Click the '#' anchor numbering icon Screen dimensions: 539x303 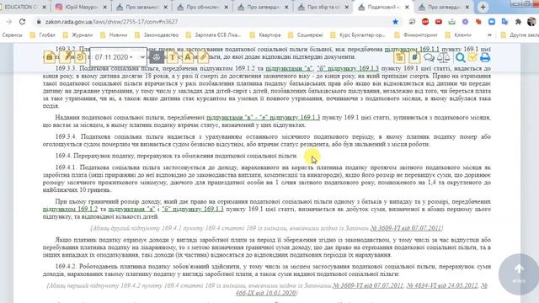tap(414, 57)
